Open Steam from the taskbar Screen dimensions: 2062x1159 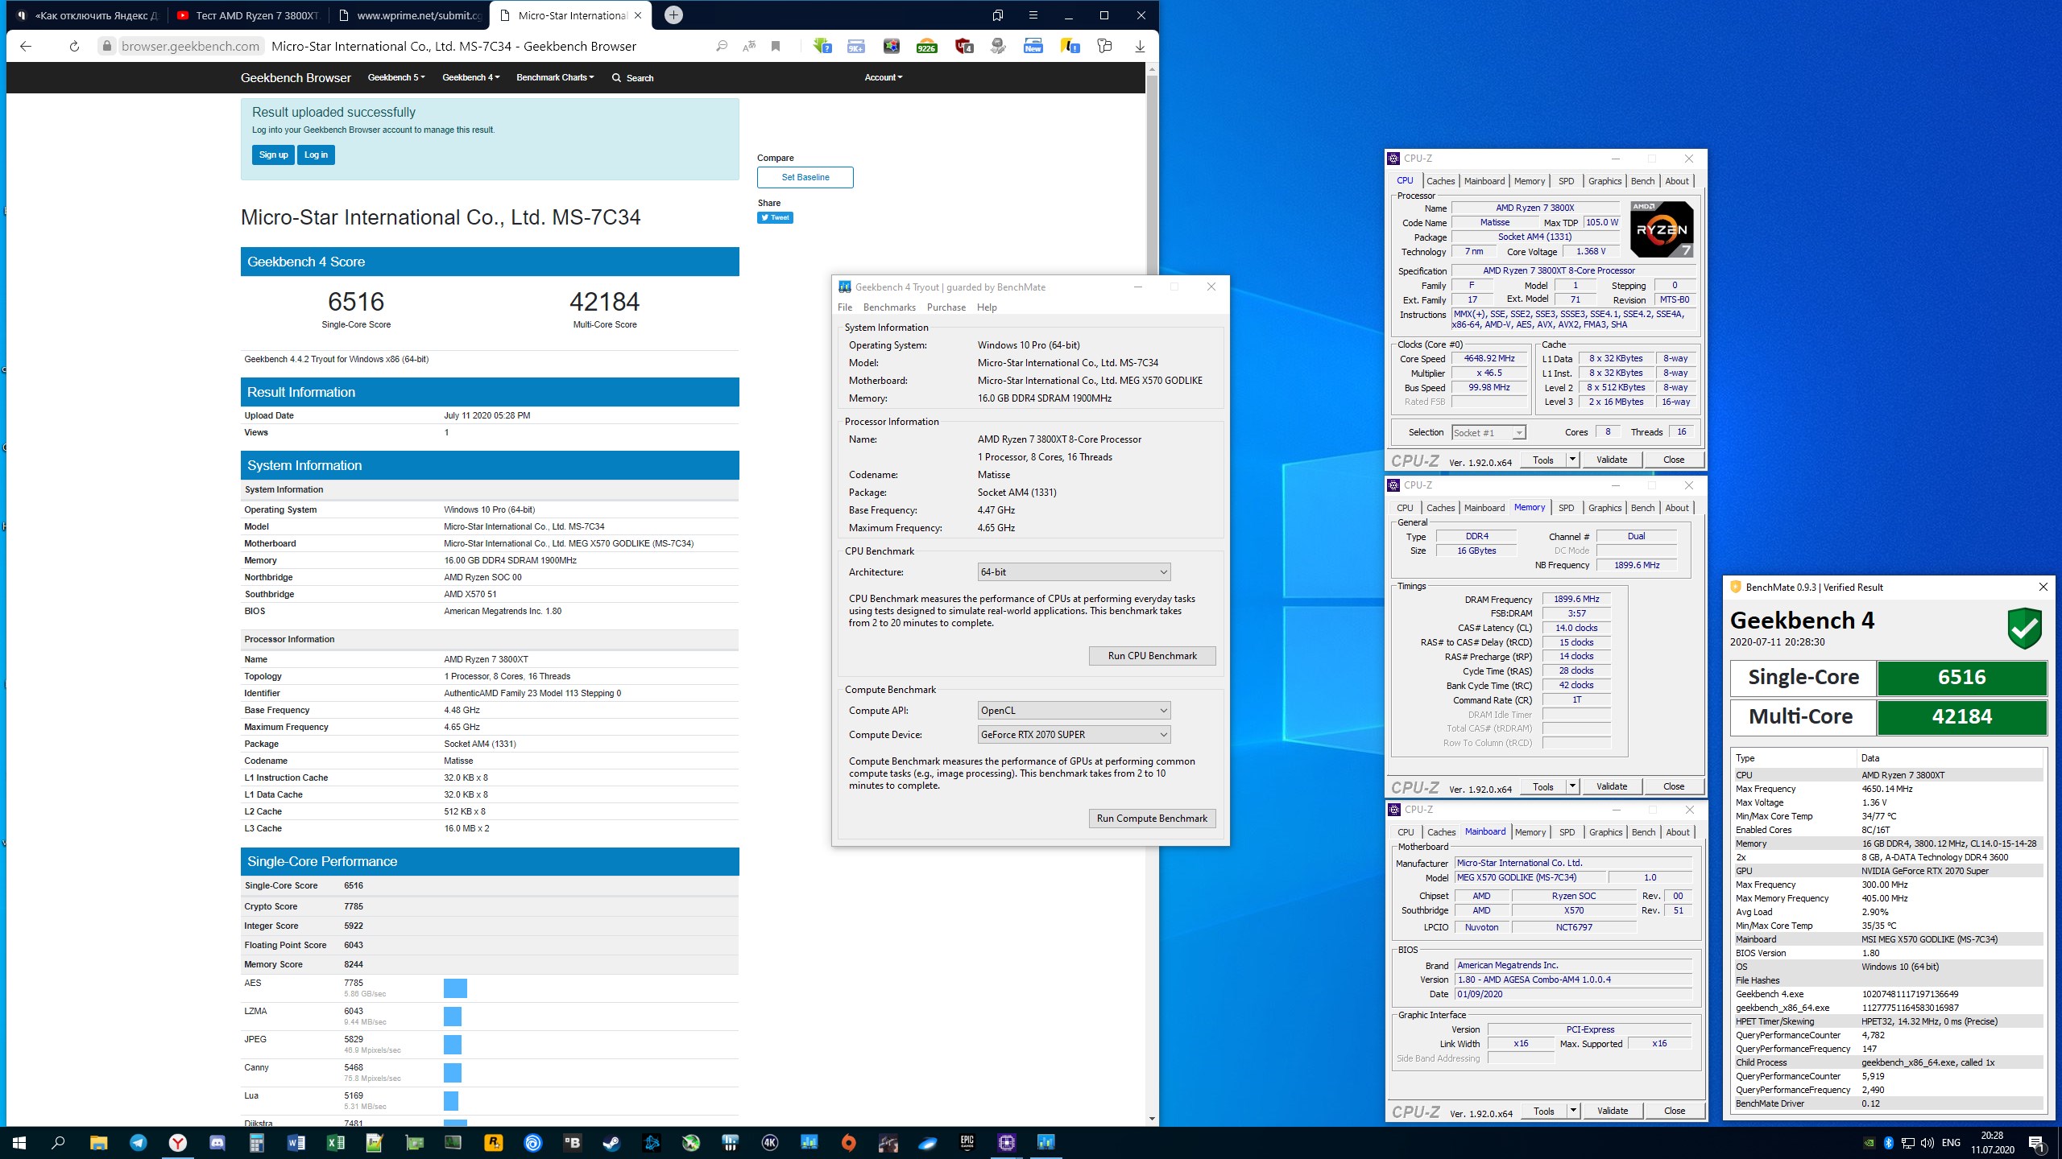tap(612, 1142)
